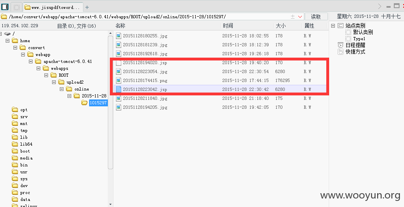The width and height of the screenshot is (404, 207).
Task: Collapse the ROOT folder node
Action: (x=46, y=75)
